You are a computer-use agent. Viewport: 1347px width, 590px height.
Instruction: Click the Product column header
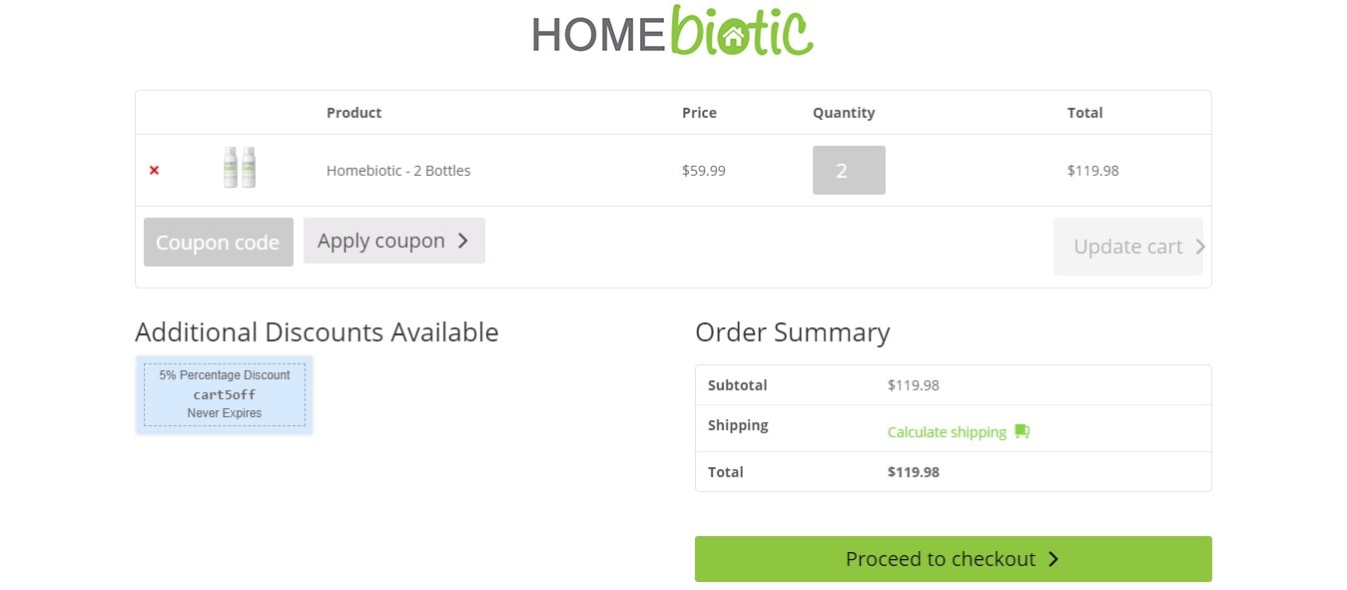pos(354,113)
